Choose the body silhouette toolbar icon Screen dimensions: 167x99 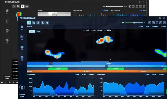pyautogui.click(x=47, y=22)
